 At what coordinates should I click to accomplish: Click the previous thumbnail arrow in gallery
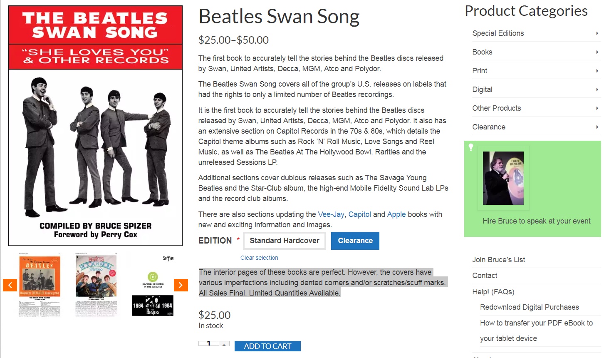click(10, 285)
